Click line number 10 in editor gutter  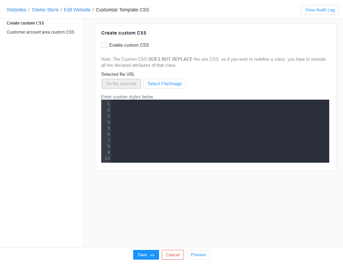107,158
